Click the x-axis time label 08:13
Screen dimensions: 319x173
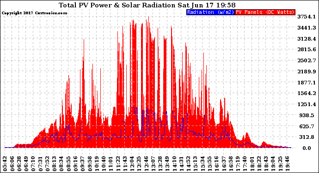54,164
